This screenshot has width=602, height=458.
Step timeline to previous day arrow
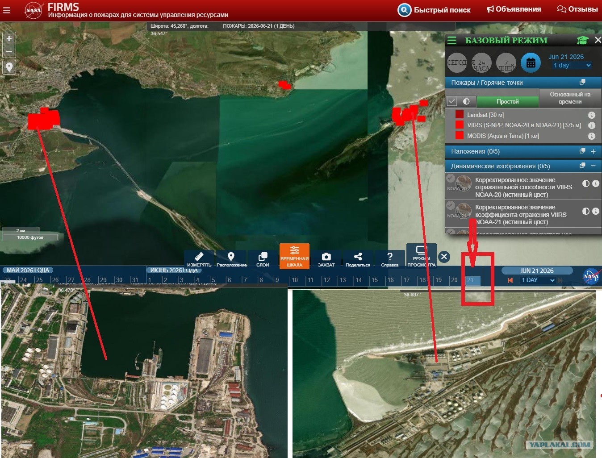click(x=510, y=280)
